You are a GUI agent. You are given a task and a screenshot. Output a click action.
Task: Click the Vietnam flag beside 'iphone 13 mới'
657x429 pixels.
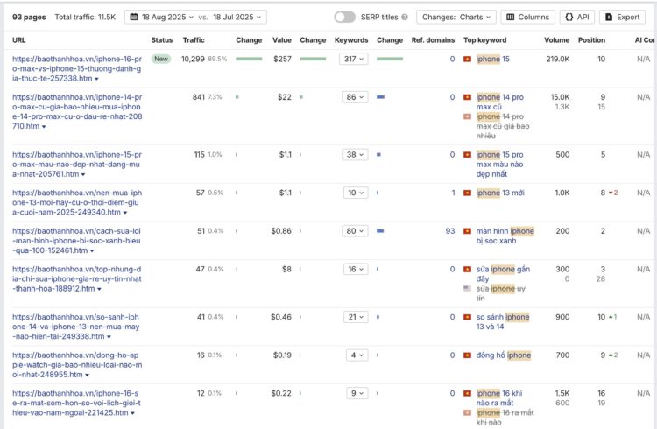[467, 193]
